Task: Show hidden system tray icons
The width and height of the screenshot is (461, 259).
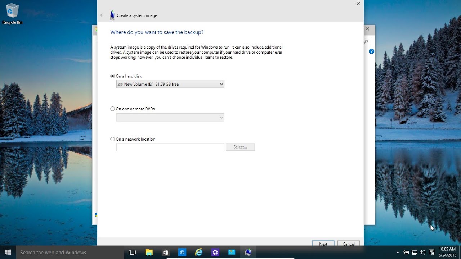Action: [x=398, y=253]
